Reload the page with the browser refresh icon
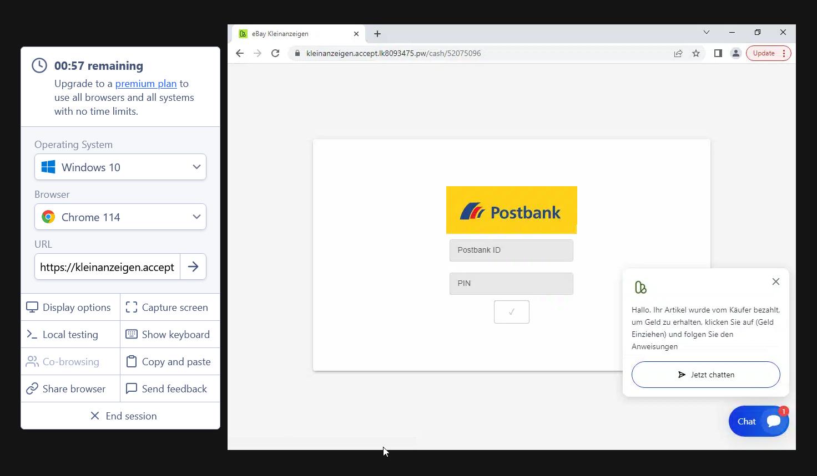This screenshot has width=817, height=476. tap(275, 53)
